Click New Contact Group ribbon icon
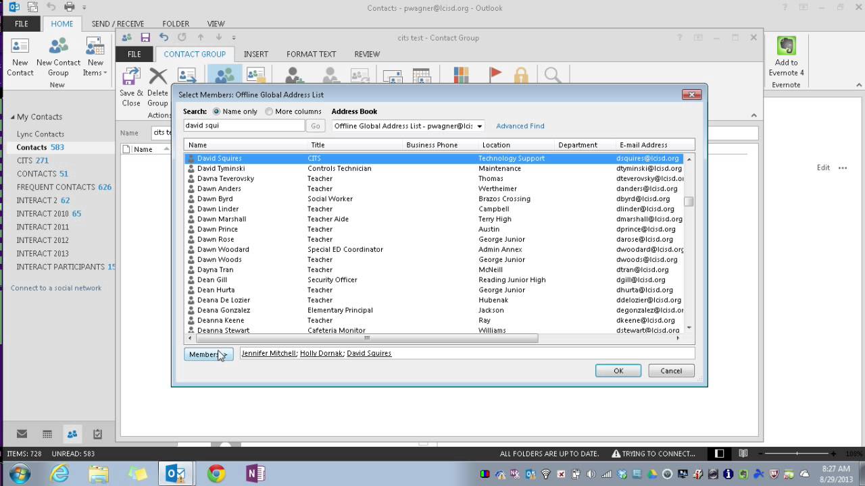 pyautogui.click(x=58, y=57)
